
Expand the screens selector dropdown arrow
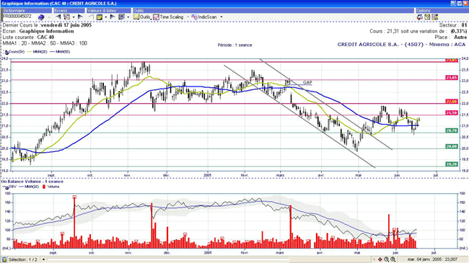coord(74,17)
